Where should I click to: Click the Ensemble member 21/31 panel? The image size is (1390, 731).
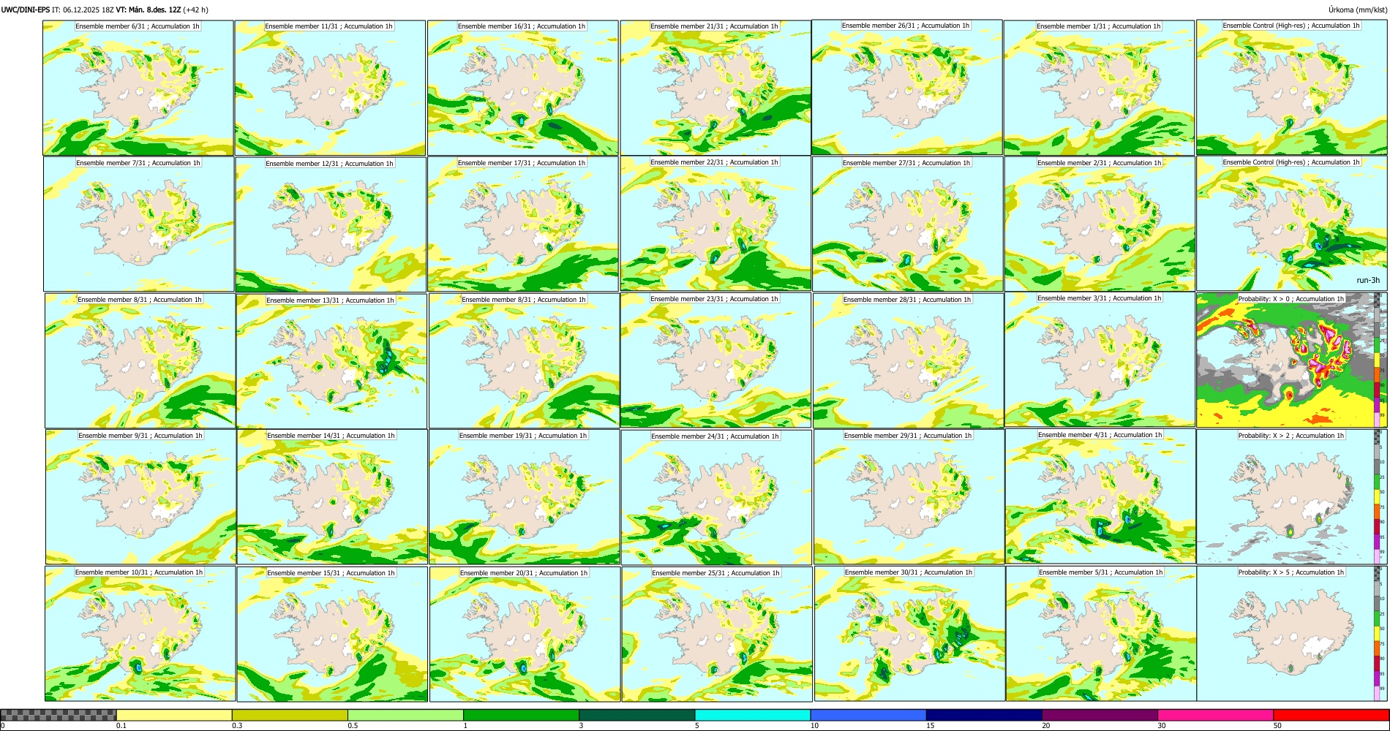(715, 88)
